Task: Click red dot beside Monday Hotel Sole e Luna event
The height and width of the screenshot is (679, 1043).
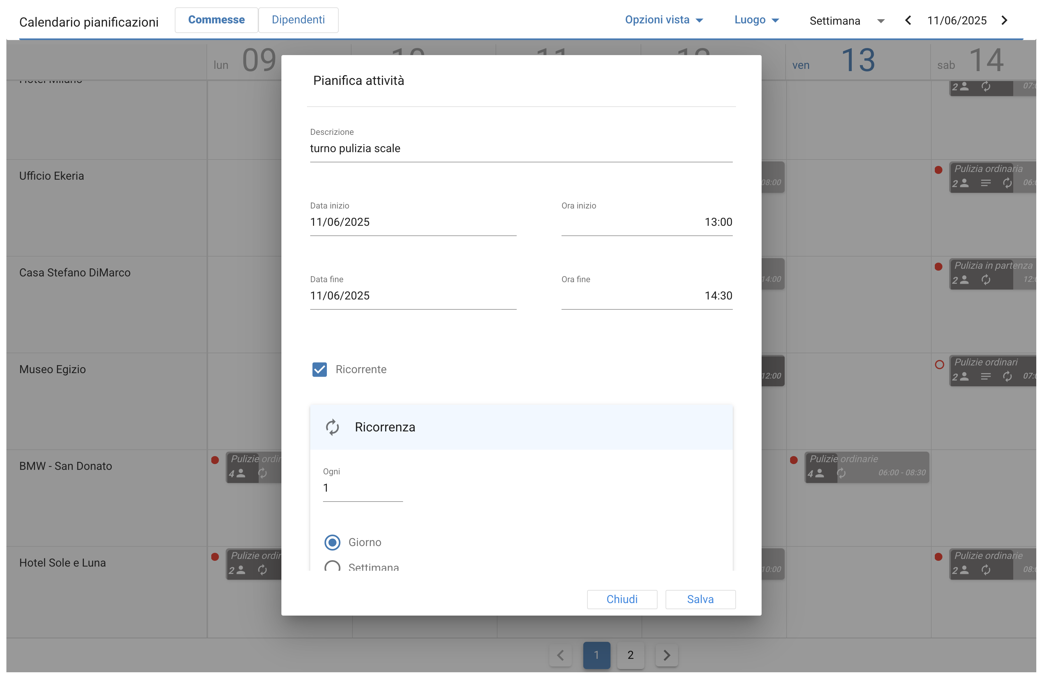Action: pyautogui.click(x=215, y=557)
